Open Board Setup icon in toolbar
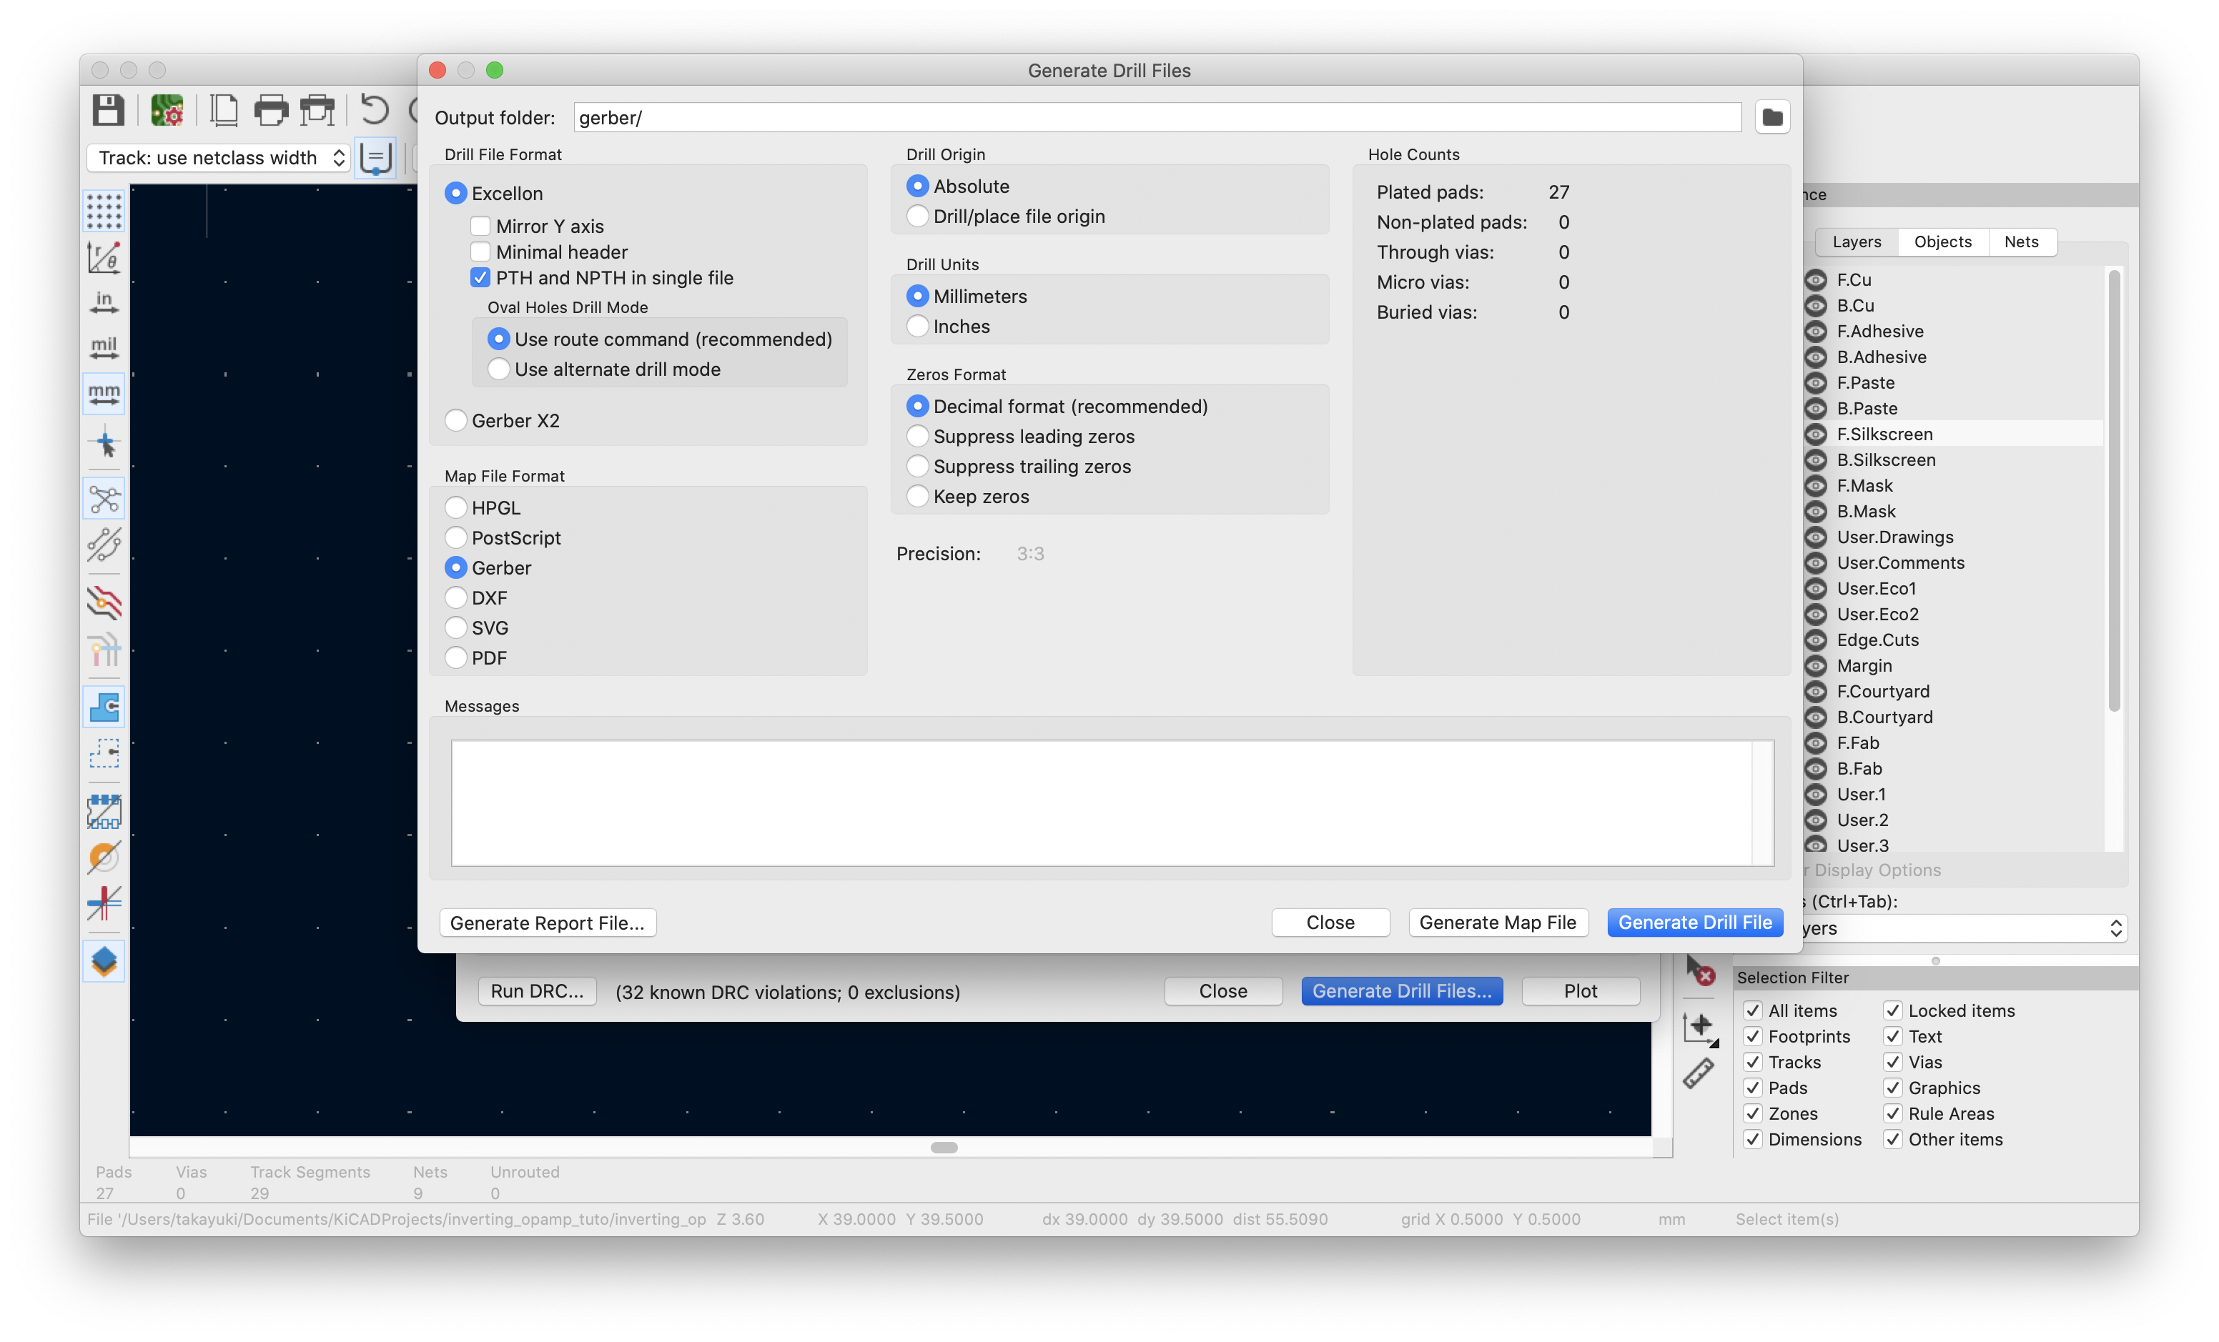The height and width of the screenshot is (1342, 2219). click(x=167, y=110)
